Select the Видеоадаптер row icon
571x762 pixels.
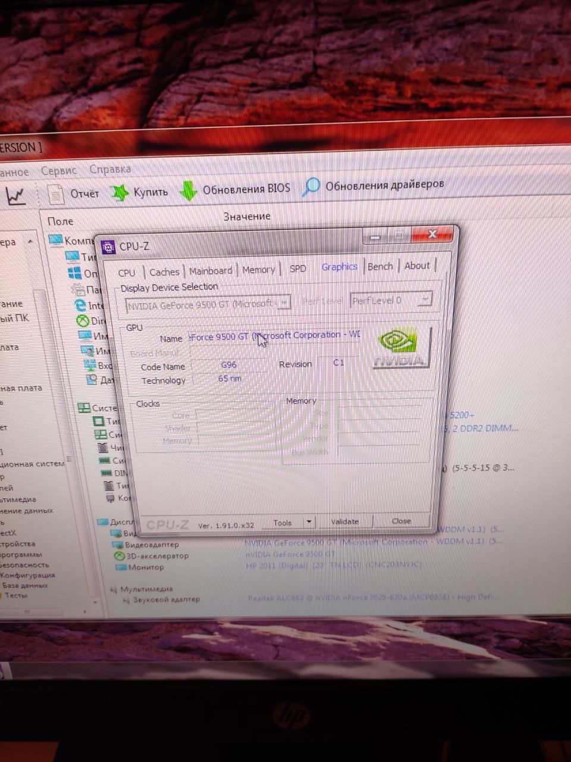click(x=117, y=544)
